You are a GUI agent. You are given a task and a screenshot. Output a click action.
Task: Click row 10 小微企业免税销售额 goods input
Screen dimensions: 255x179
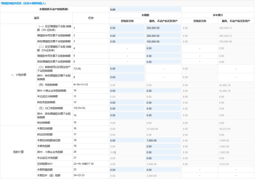[127, 90]
